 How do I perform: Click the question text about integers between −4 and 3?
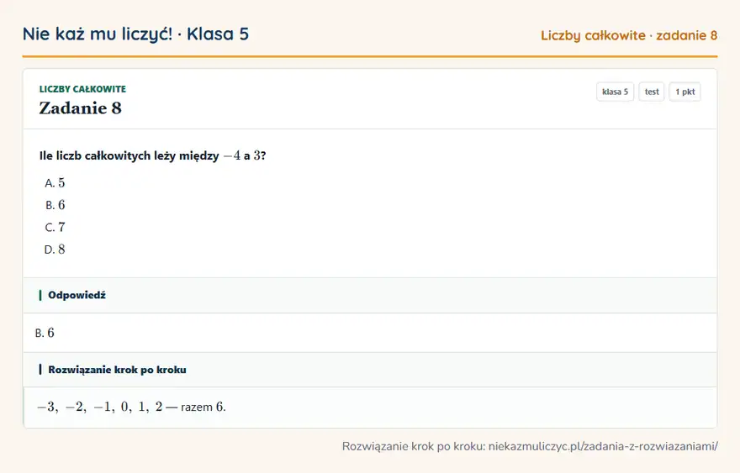[152, 155]
